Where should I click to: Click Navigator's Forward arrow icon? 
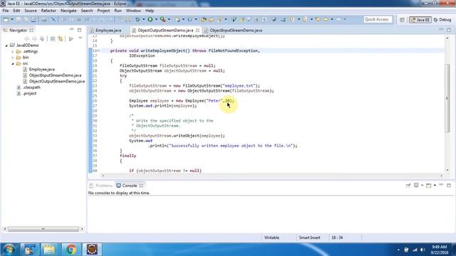click(x=34, y=38)
